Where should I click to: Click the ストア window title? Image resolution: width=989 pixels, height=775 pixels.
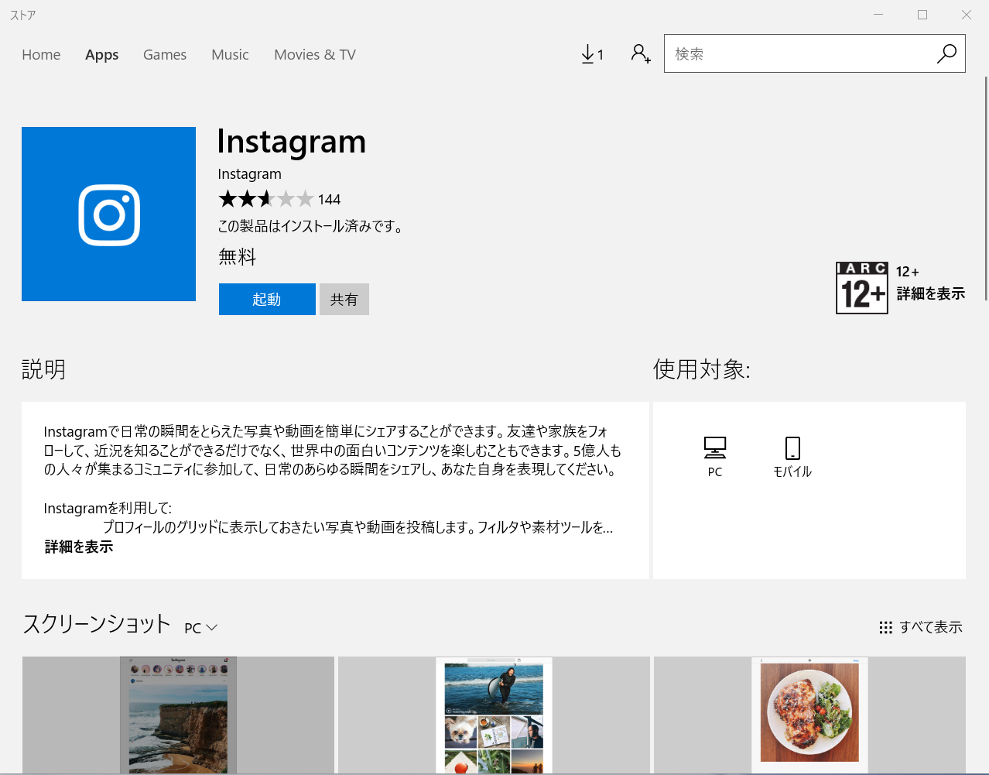pos(22,15)
